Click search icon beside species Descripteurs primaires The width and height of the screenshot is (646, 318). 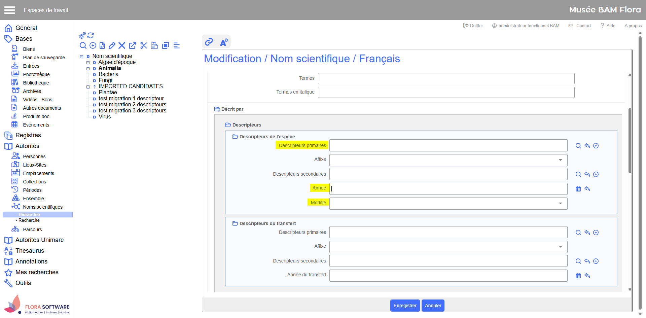click(578, 146)
